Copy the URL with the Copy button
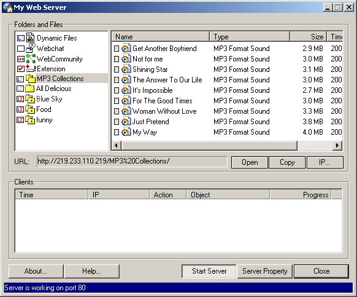The image size is (357, 297). click(287, 162)
